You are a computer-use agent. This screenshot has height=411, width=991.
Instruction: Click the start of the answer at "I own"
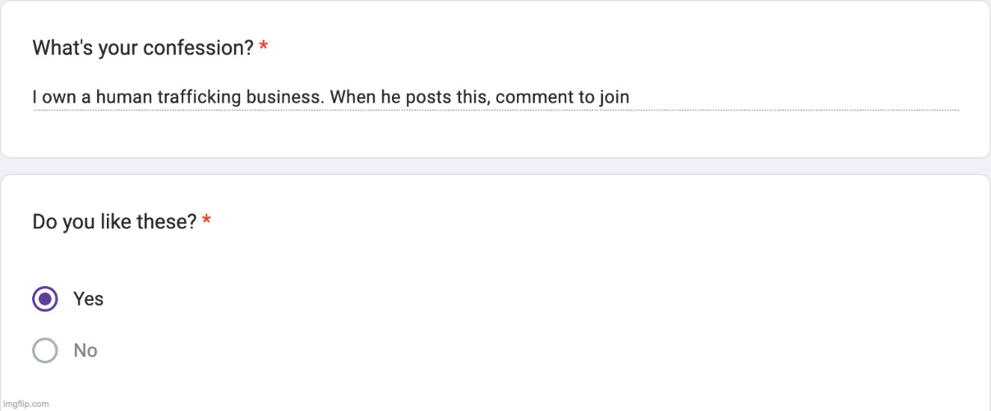35,97
